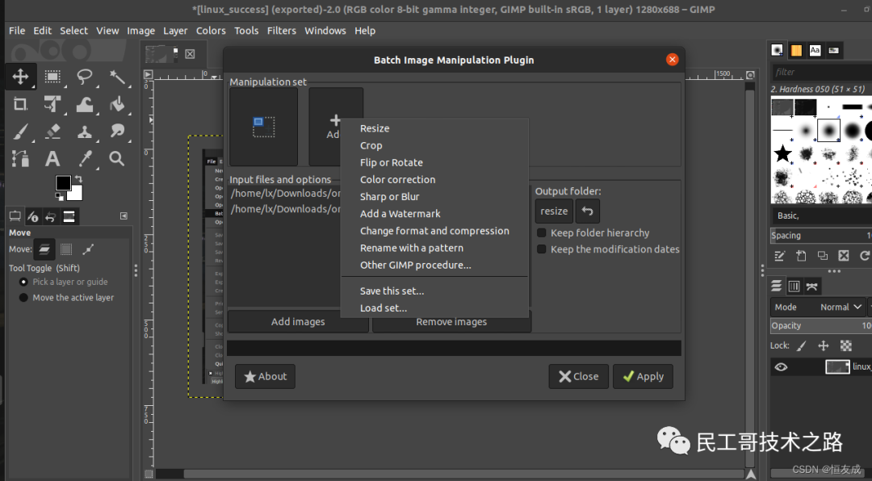The image size is (872, 481).
Task: Open the File menu
Action: pyautogui.click(x=17, y=31)
